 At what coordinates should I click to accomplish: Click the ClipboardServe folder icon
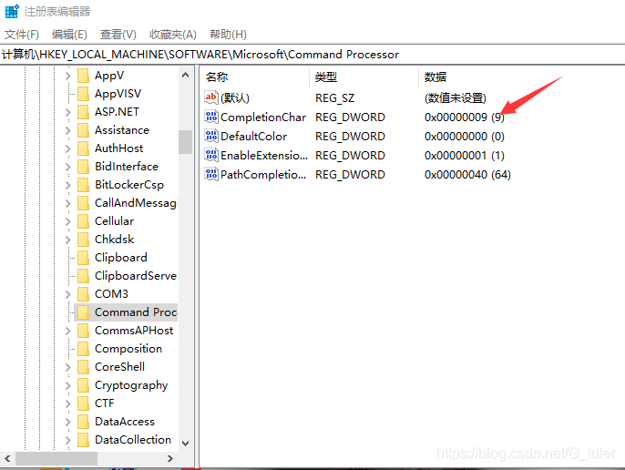pos(83,276)
